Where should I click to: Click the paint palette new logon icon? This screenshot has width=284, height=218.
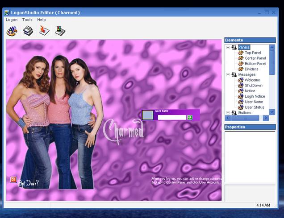pyautogui.click(x=12, y=31)
